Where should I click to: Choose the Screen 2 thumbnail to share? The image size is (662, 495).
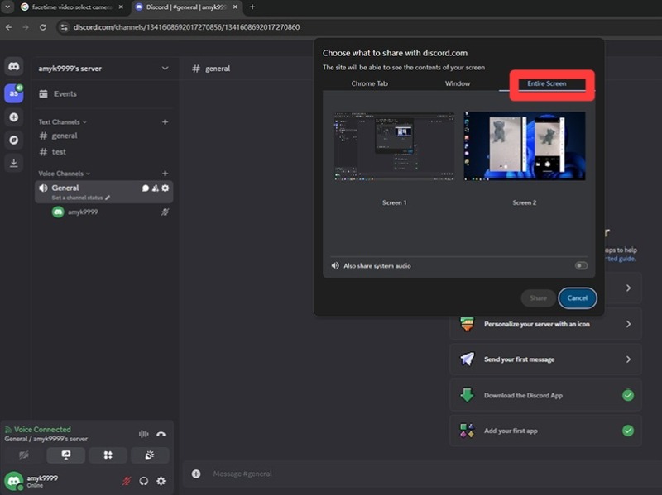(525, 146)
